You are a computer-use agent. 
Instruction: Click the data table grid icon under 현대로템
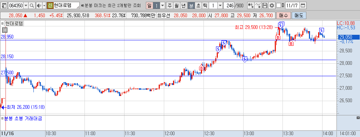pyautogui.click(x=5, y=30)
